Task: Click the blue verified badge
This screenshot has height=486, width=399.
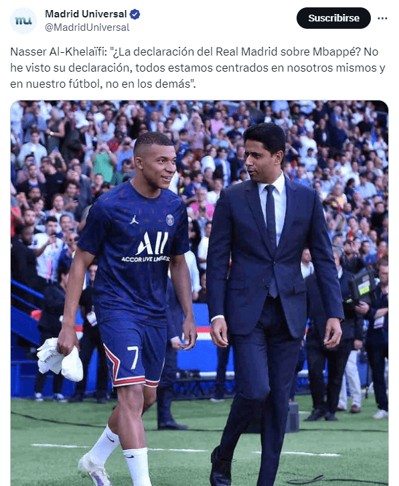Action: click(135, 14)
